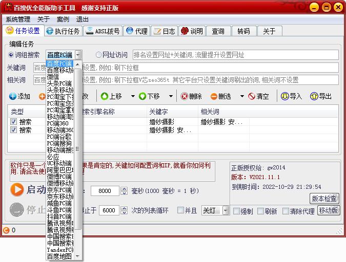Image resolution: width=346 pixels, height=262 pixels.
Task: Choose PC端谷歌 in the dropdown list
Action: (60, 137)
